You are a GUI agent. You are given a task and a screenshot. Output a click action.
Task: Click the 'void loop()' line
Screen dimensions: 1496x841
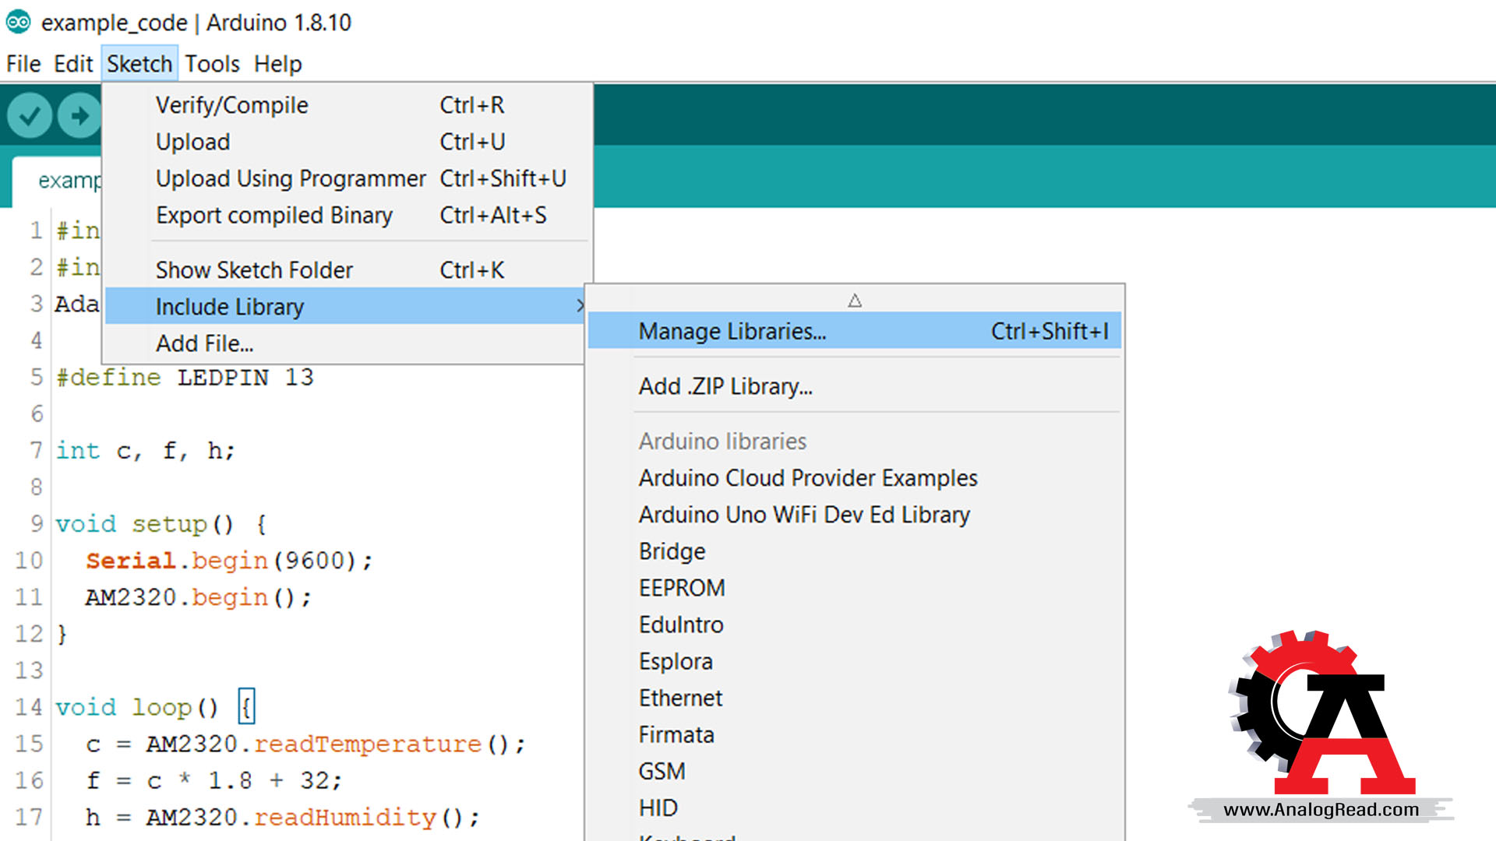point(137,707)
